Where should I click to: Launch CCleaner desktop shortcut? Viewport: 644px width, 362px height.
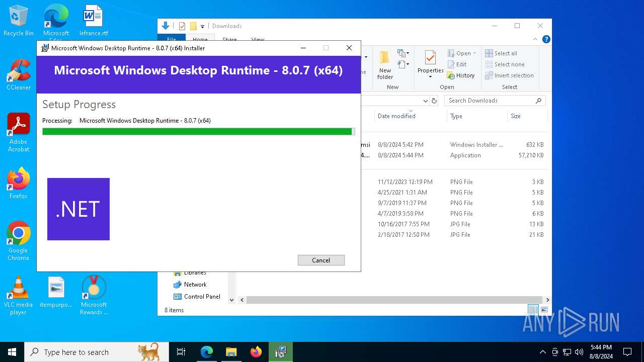coord(19,75)
